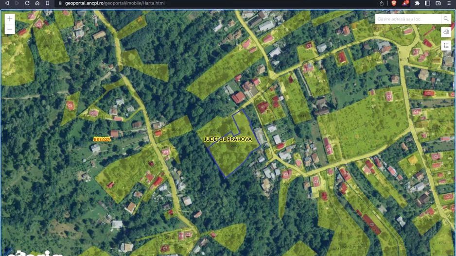Open the Brave Rewards triangle icon
The image size is (456, 256).
click(405, 3)
